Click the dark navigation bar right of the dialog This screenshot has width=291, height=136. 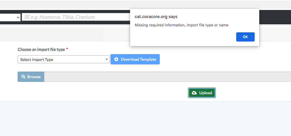point(275,17)
